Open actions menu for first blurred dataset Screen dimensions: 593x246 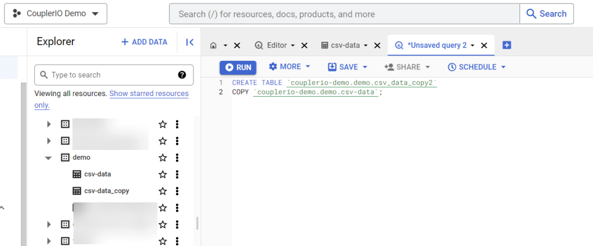tap(177, 124)
